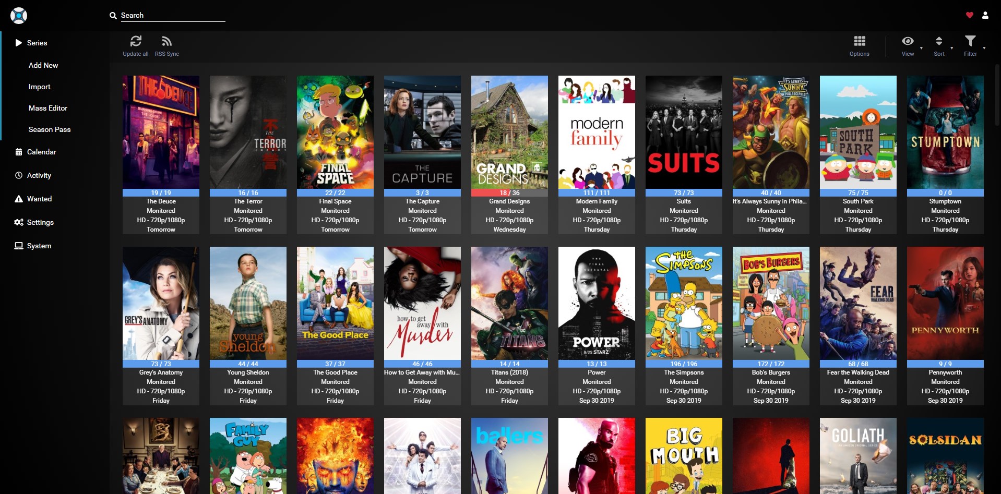Open the poster Options grid icon
Screen dimensions: 1001x494
point(859,42)
